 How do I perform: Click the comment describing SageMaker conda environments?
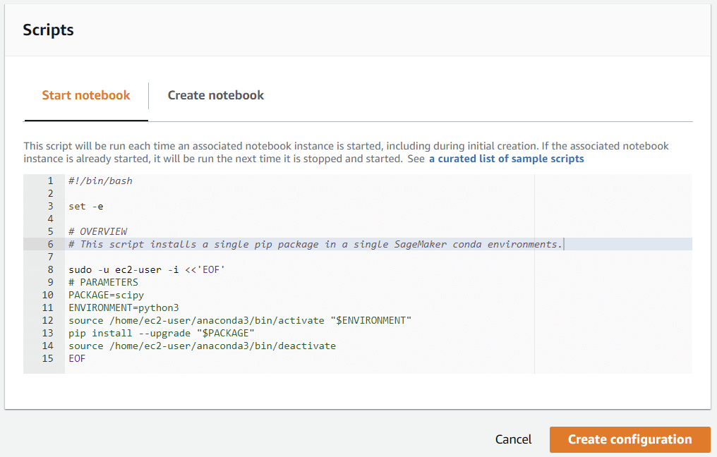point(315,244)
